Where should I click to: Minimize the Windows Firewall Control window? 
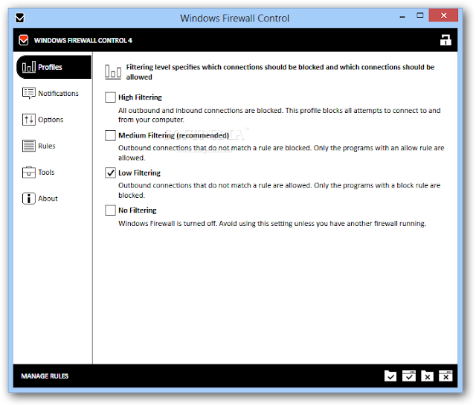402,16
